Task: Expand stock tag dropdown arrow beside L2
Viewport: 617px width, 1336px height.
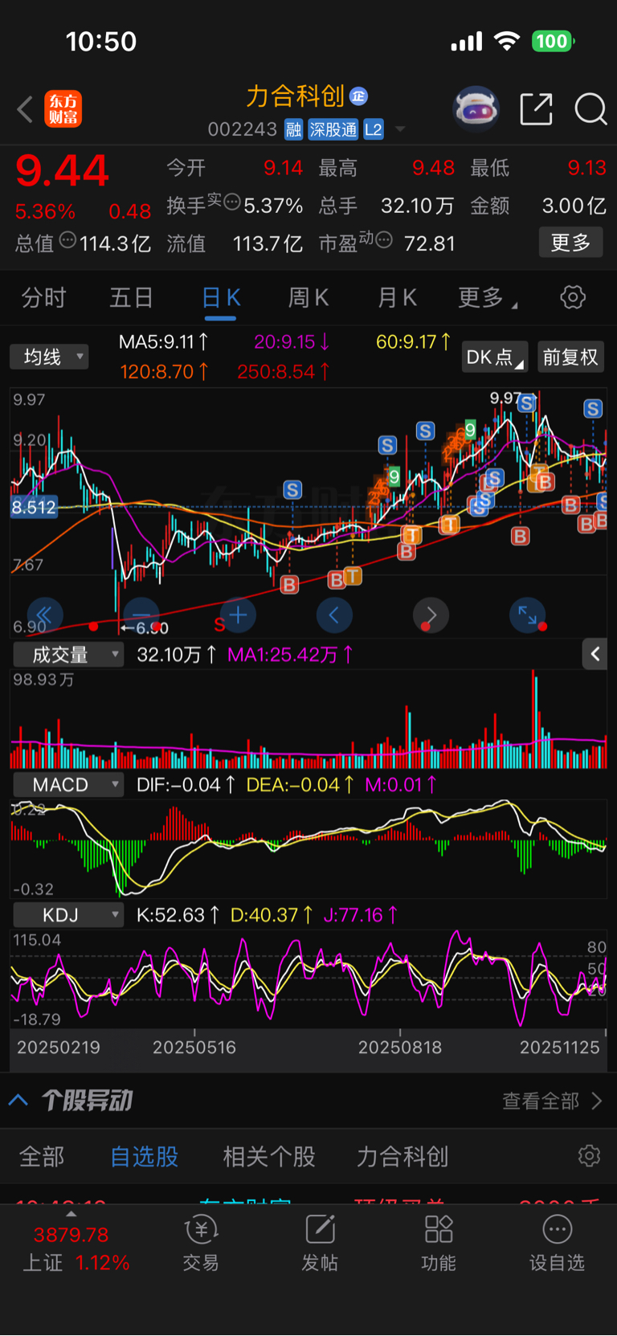Action: [x=400, y=129]
